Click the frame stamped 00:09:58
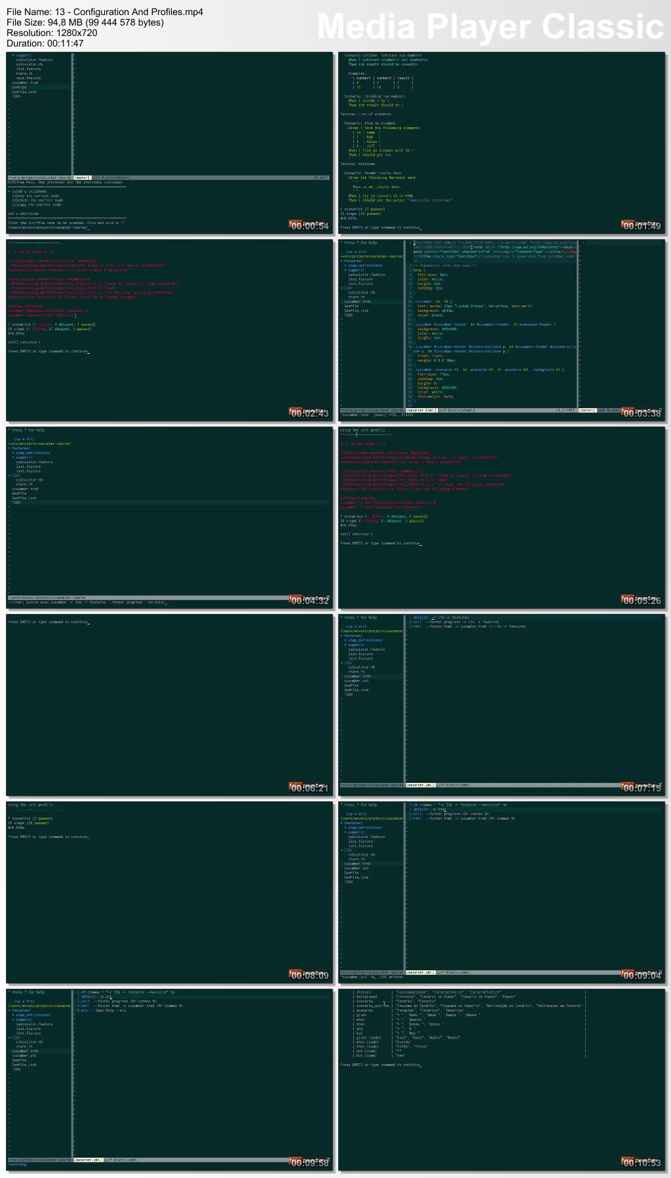 point(170,1078)
